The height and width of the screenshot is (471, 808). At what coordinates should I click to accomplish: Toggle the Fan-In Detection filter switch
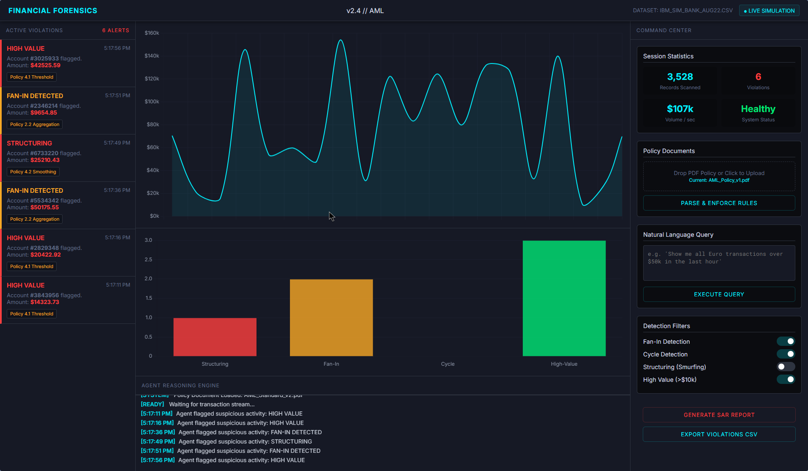(x=786, y=341)
